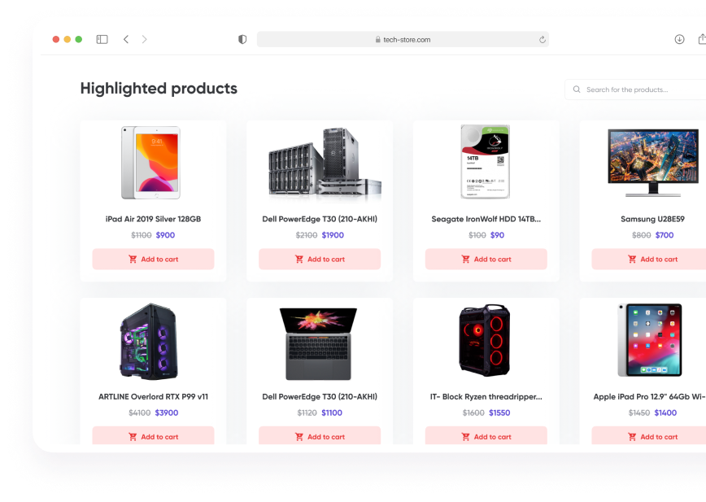The image size is (706, 502).
Task: Open the privacy shield icon
Action: coord(242,40)
